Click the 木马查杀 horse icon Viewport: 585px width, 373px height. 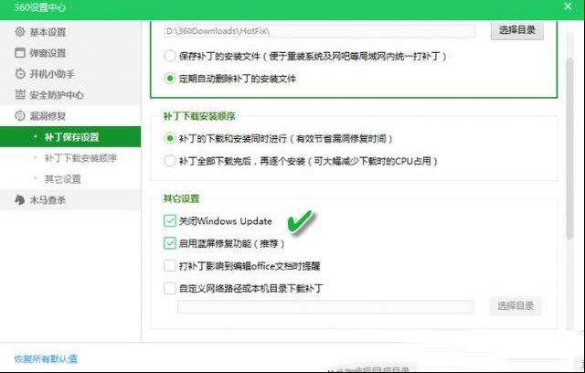tap(20, 200)
